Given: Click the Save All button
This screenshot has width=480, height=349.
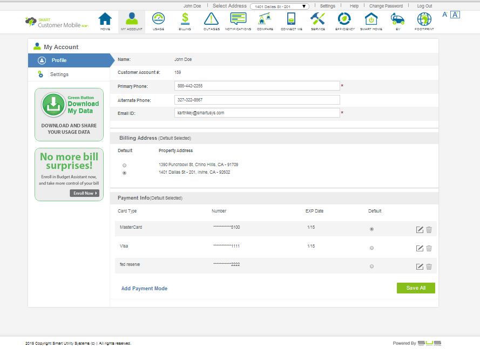Looking at the screenshot, I should [x=416, y=288].
